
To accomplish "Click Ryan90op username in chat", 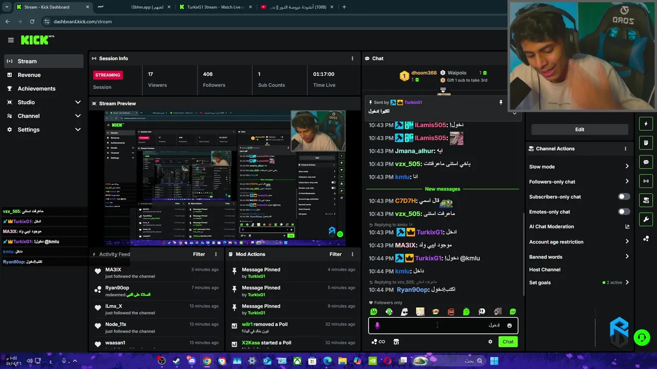I will pyautogui.click(x=412, y=290).
